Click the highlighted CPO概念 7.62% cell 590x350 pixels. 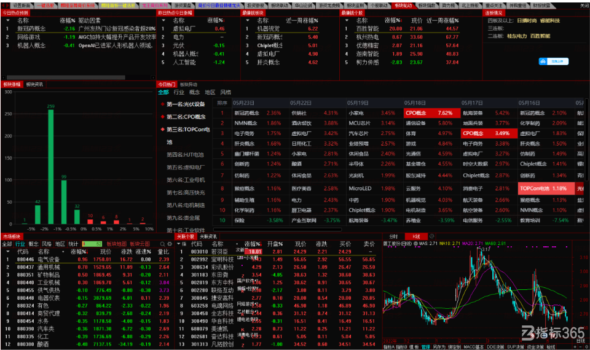432,113
